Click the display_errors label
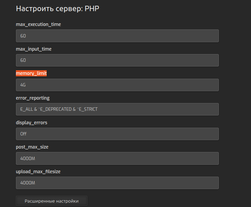Viewport: 251px width, 207px height. pos(31,123)
